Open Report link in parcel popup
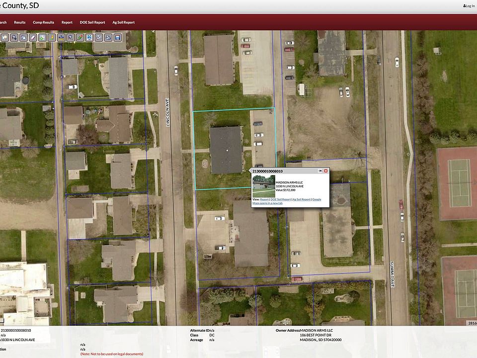 [264, 199]
